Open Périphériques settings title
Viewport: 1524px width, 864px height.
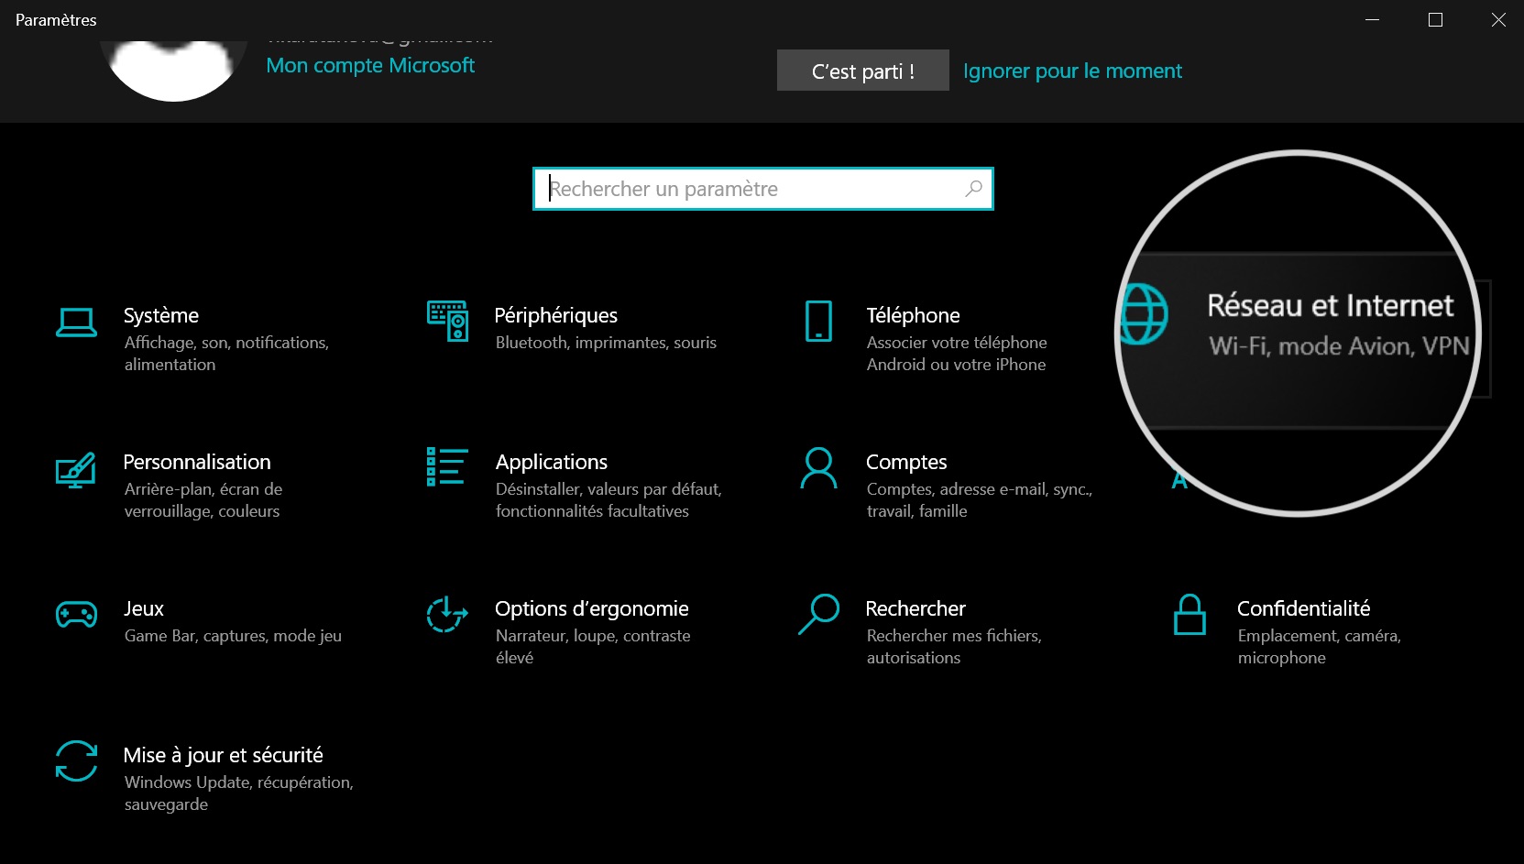[x=556, y=315]
